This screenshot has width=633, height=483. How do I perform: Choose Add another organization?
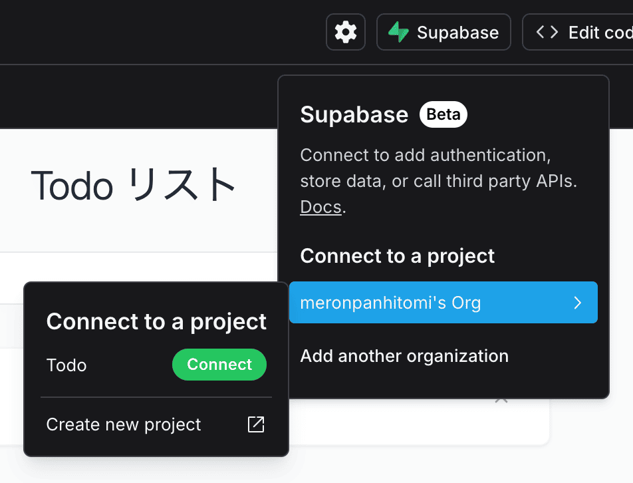(x=404, y=356)
